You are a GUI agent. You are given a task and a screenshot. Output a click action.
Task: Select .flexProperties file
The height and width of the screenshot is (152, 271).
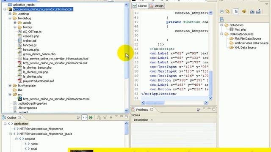(x=27, y=108)
